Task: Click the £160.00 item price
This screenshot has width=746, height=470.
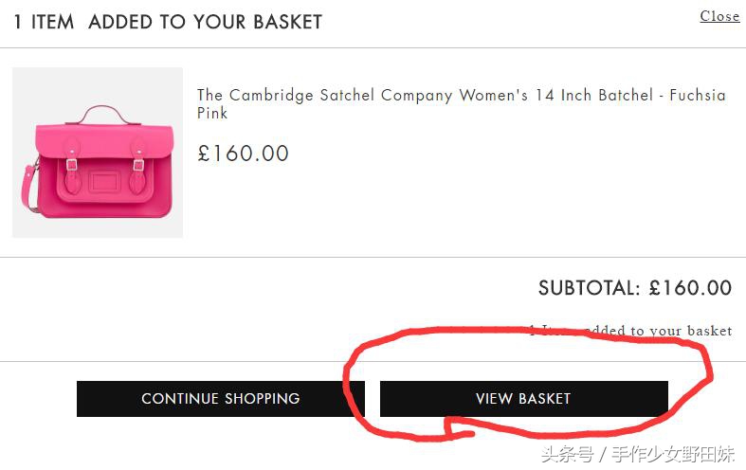Action: tap(243, 154)
